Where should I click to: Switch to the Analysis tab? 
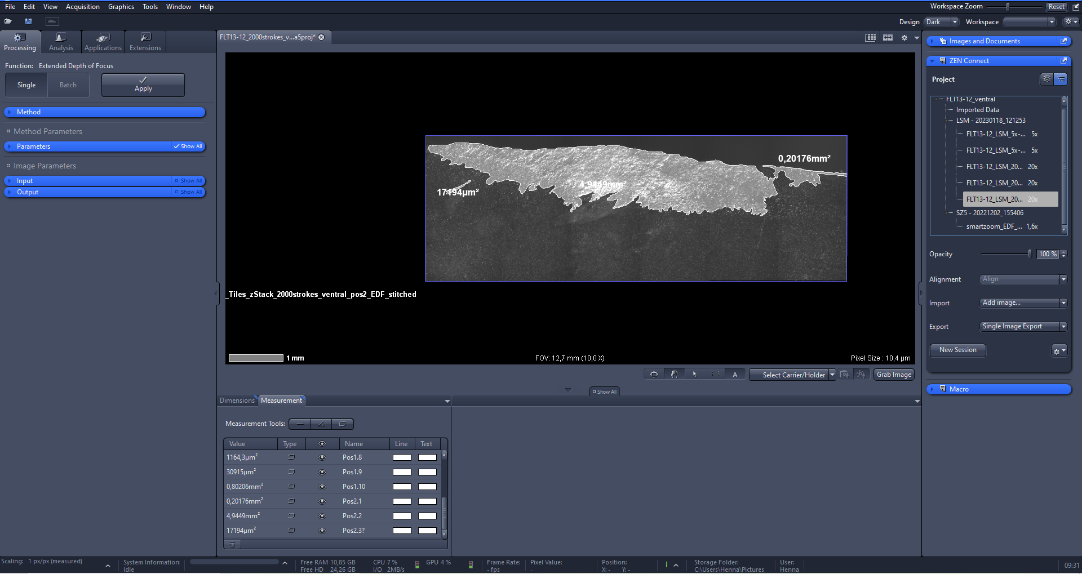61,42
